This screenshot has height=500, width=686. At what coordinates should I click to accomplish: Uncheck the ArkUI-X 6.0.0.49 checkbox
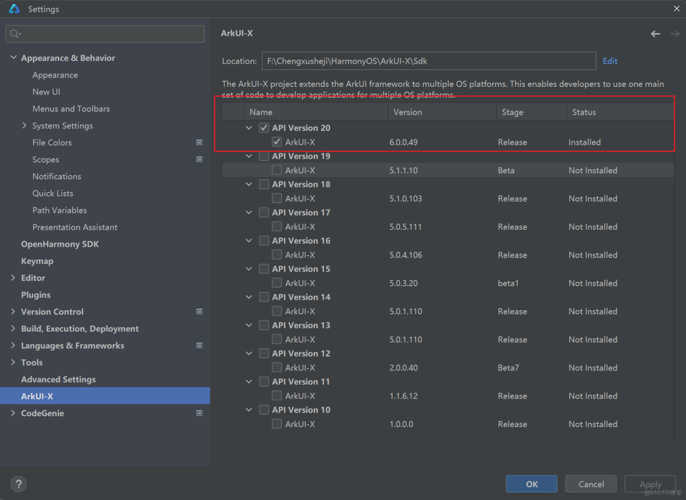coord(277,142)
